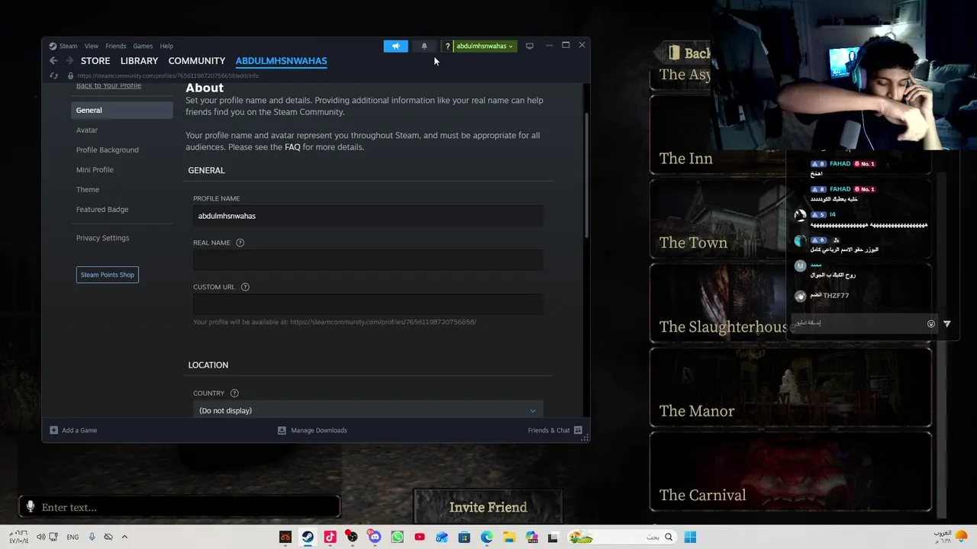Select The Manor map card

pyautogui.click(x=790, y=389)
